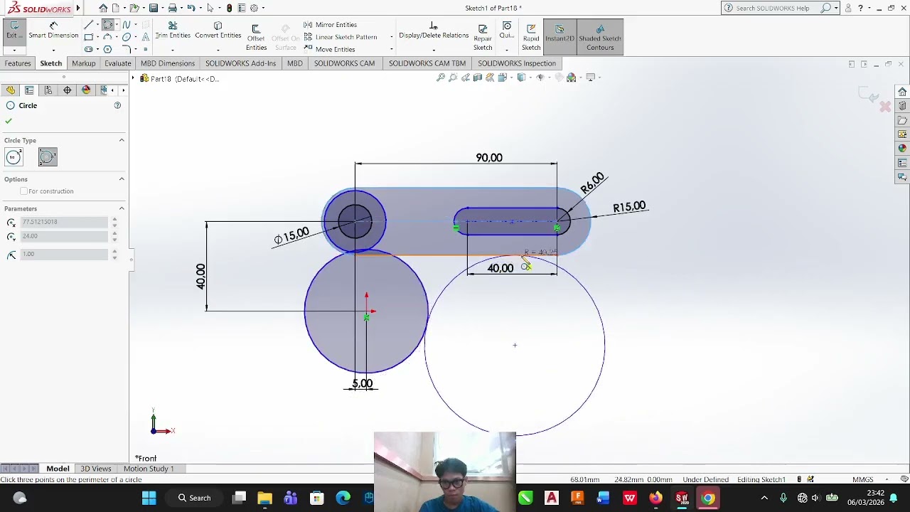The width and height of the screenshot is (910, 512).
Task: Open the Trim Entities dropdown arrow
Action: pyautogui.click(x=173, y=50)
